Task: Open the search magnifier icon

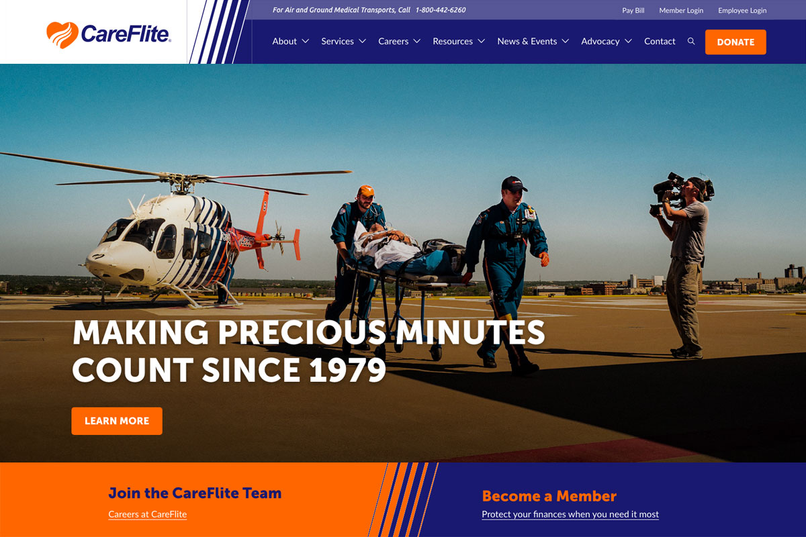Action: (691, 42)
